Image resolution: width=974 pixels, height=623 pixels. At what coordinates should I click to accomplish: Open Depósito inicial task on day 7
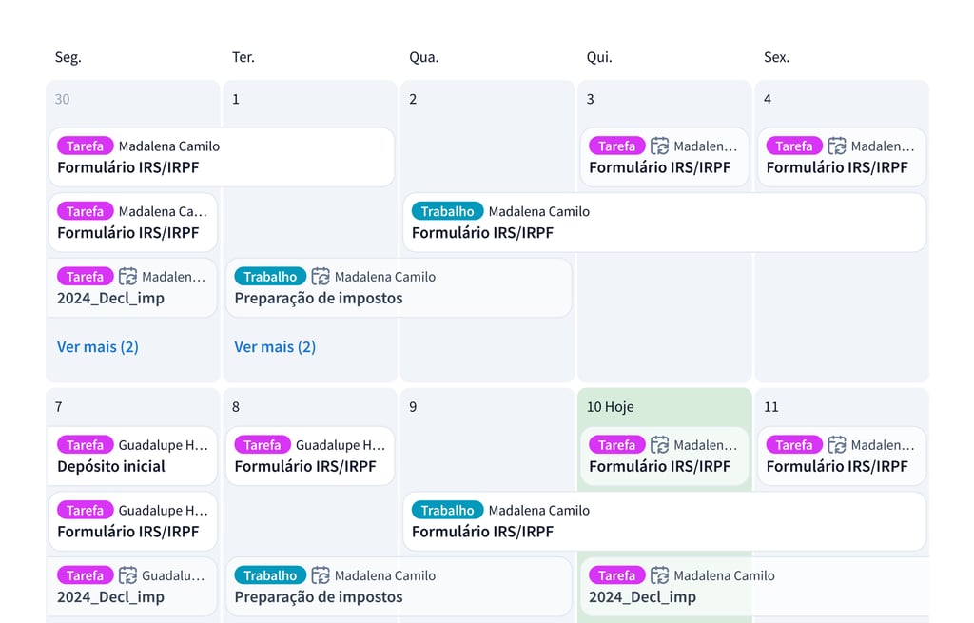[111, 467]
